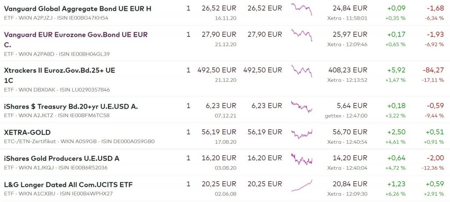Click the Vanguard Global Aggregate Bond sparkline chart

[301, 9]
